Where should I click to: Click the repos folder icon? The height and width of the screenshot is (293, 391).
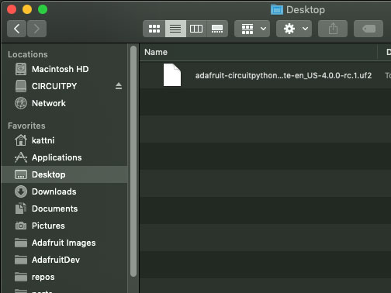(x=21, y=277)
